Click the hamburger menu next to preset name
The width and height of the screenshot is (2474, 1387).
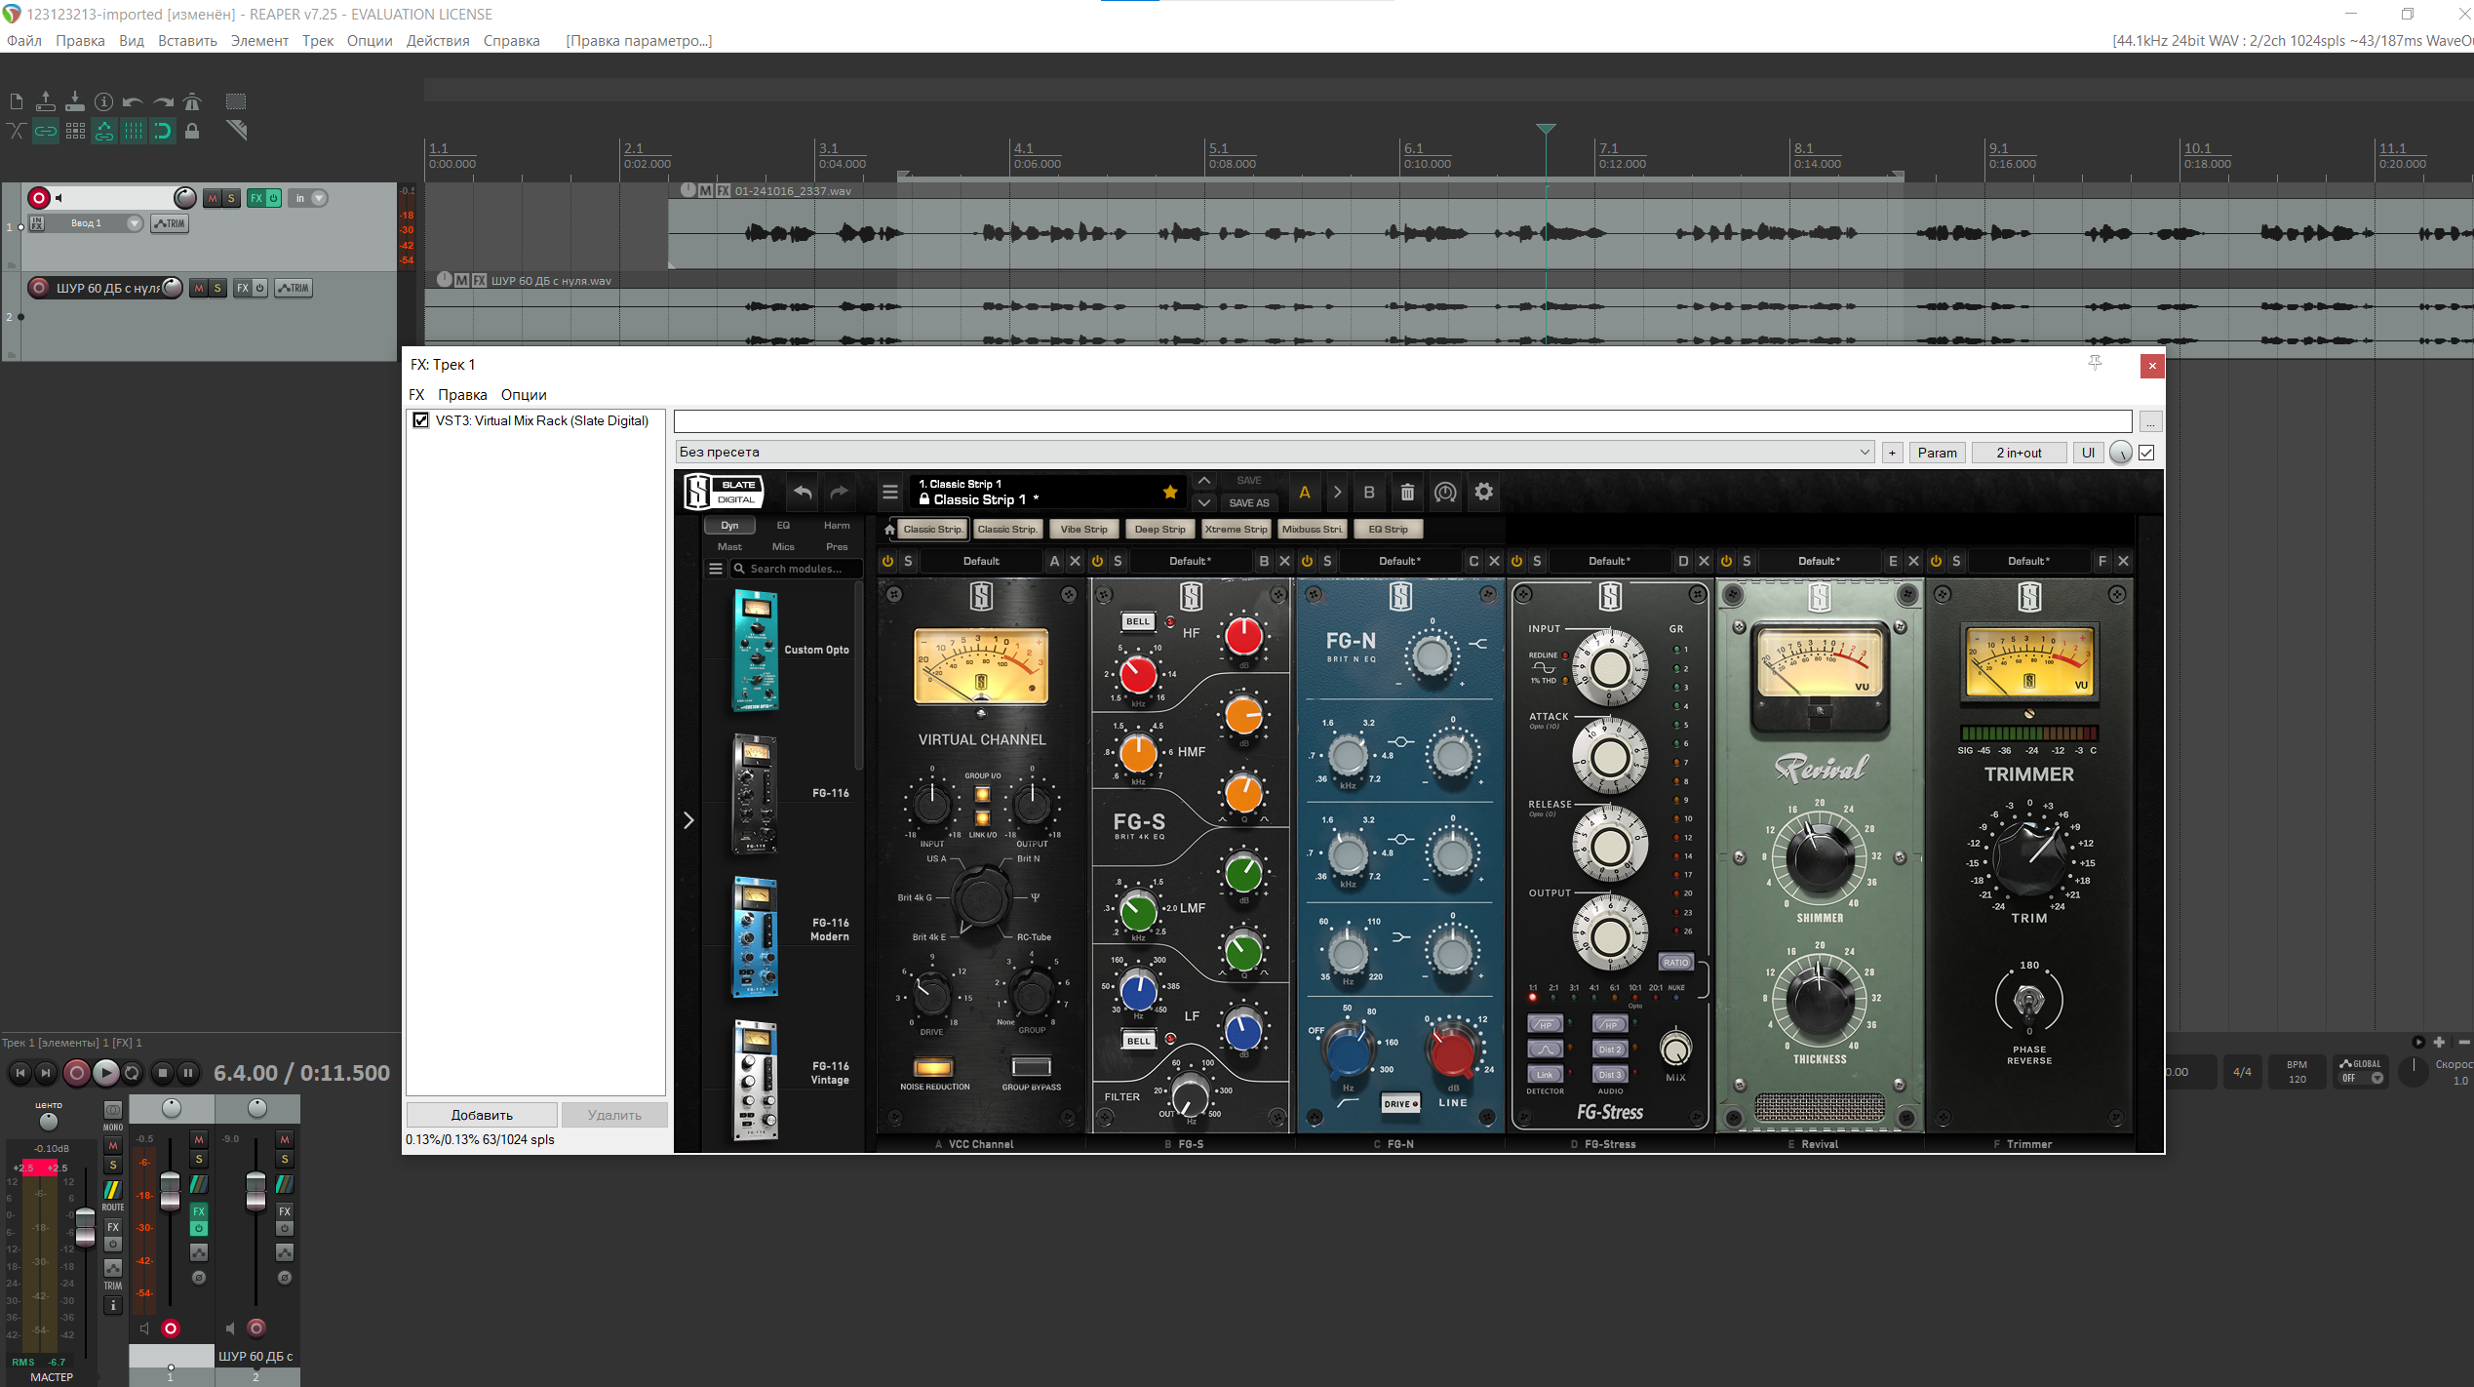[889, 493]
